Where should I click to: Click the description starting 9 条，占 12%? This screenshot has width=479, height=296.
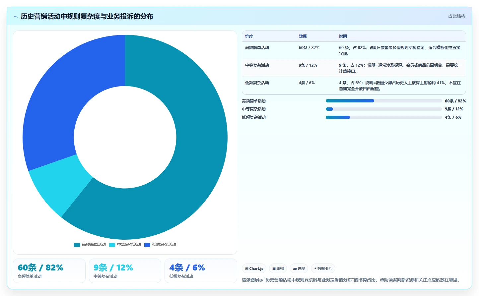[x=400, y=68]
